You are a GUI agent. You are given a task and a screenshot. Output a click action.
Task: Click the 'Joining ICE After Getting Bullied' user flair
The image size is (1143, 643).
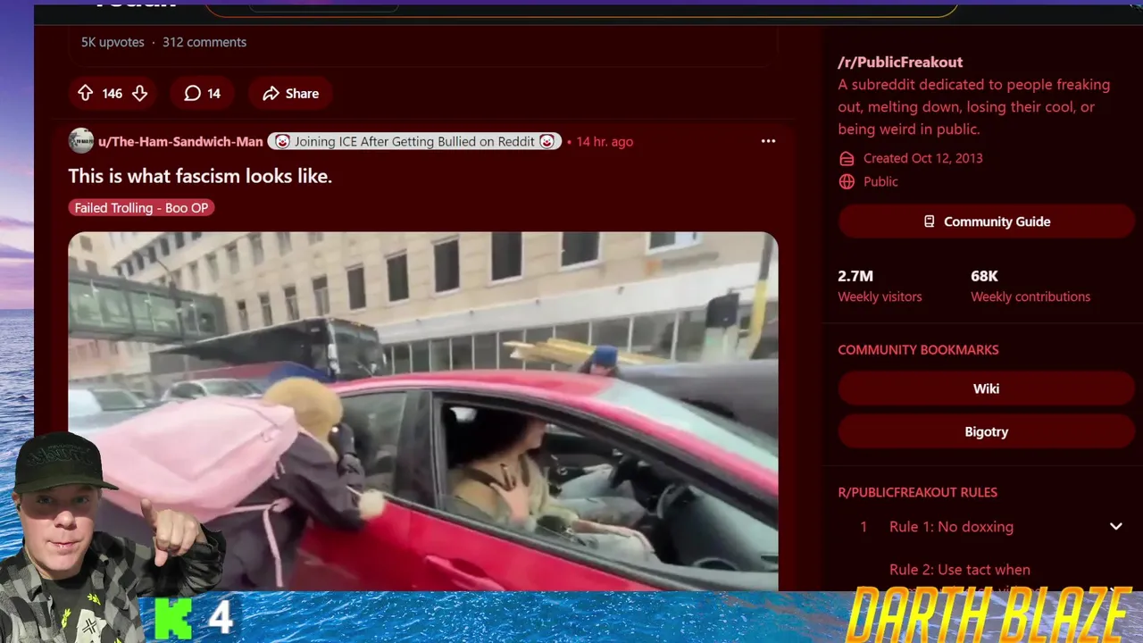click(x=414, y=141)
